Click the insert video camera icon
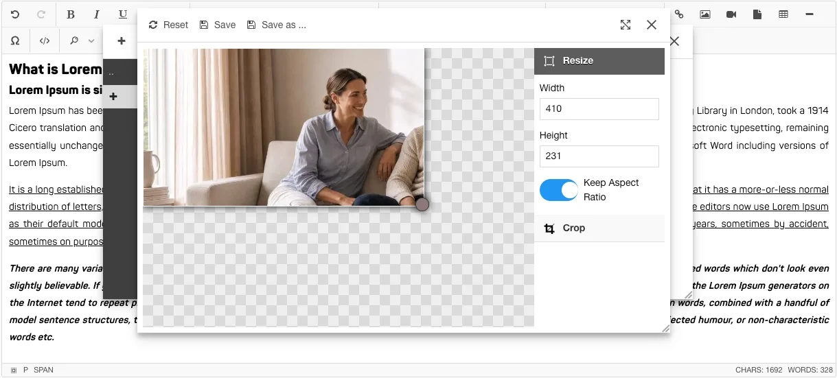837x378 pixels. (731, 14)
